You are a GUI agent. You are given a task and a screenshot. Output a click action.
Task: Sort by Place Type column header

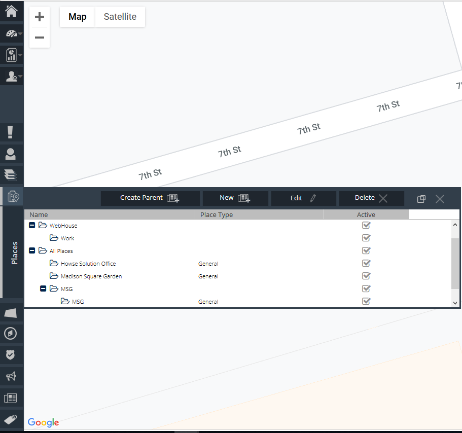259,215
